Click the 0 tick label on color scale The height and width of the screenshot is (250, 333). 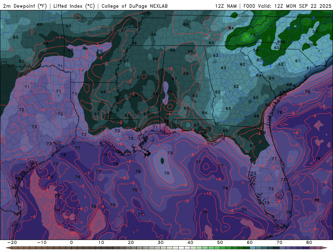tap(71, 242)
